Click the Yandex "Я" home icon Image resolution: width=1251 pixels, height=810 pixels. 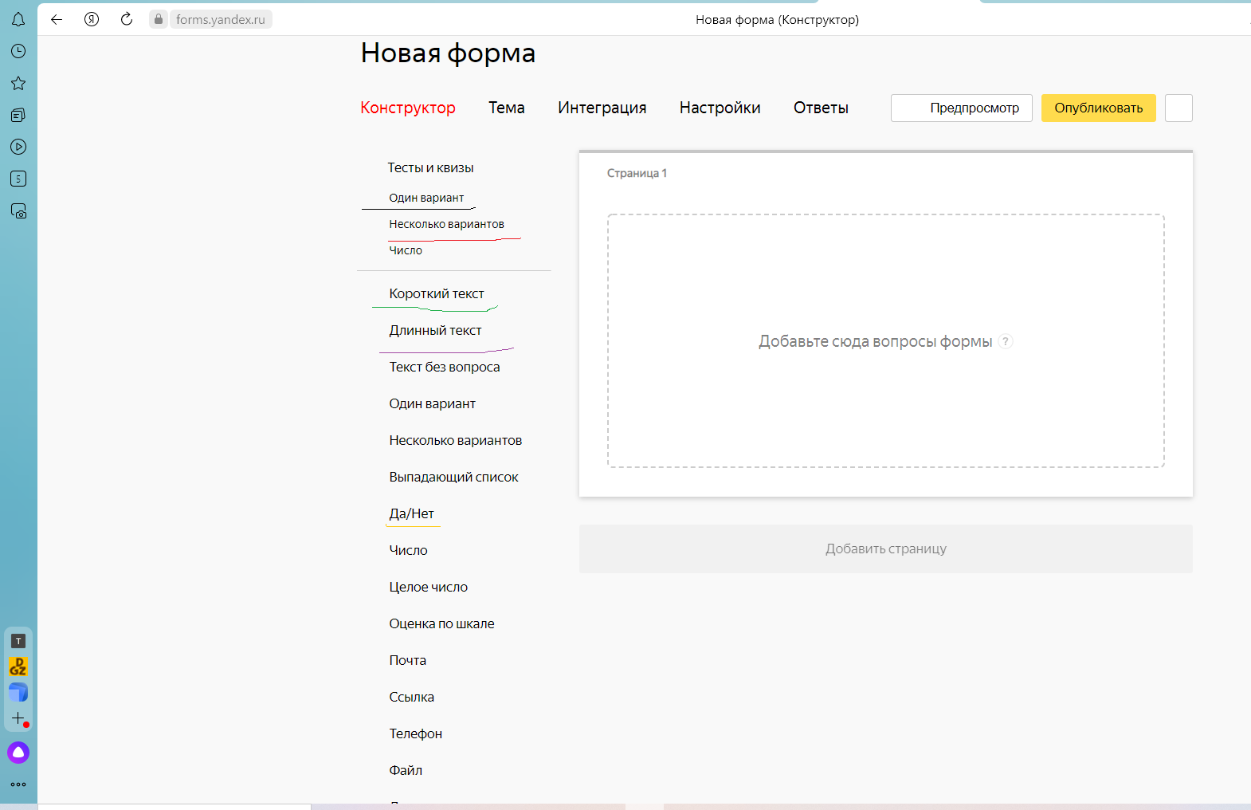(92, 19)
